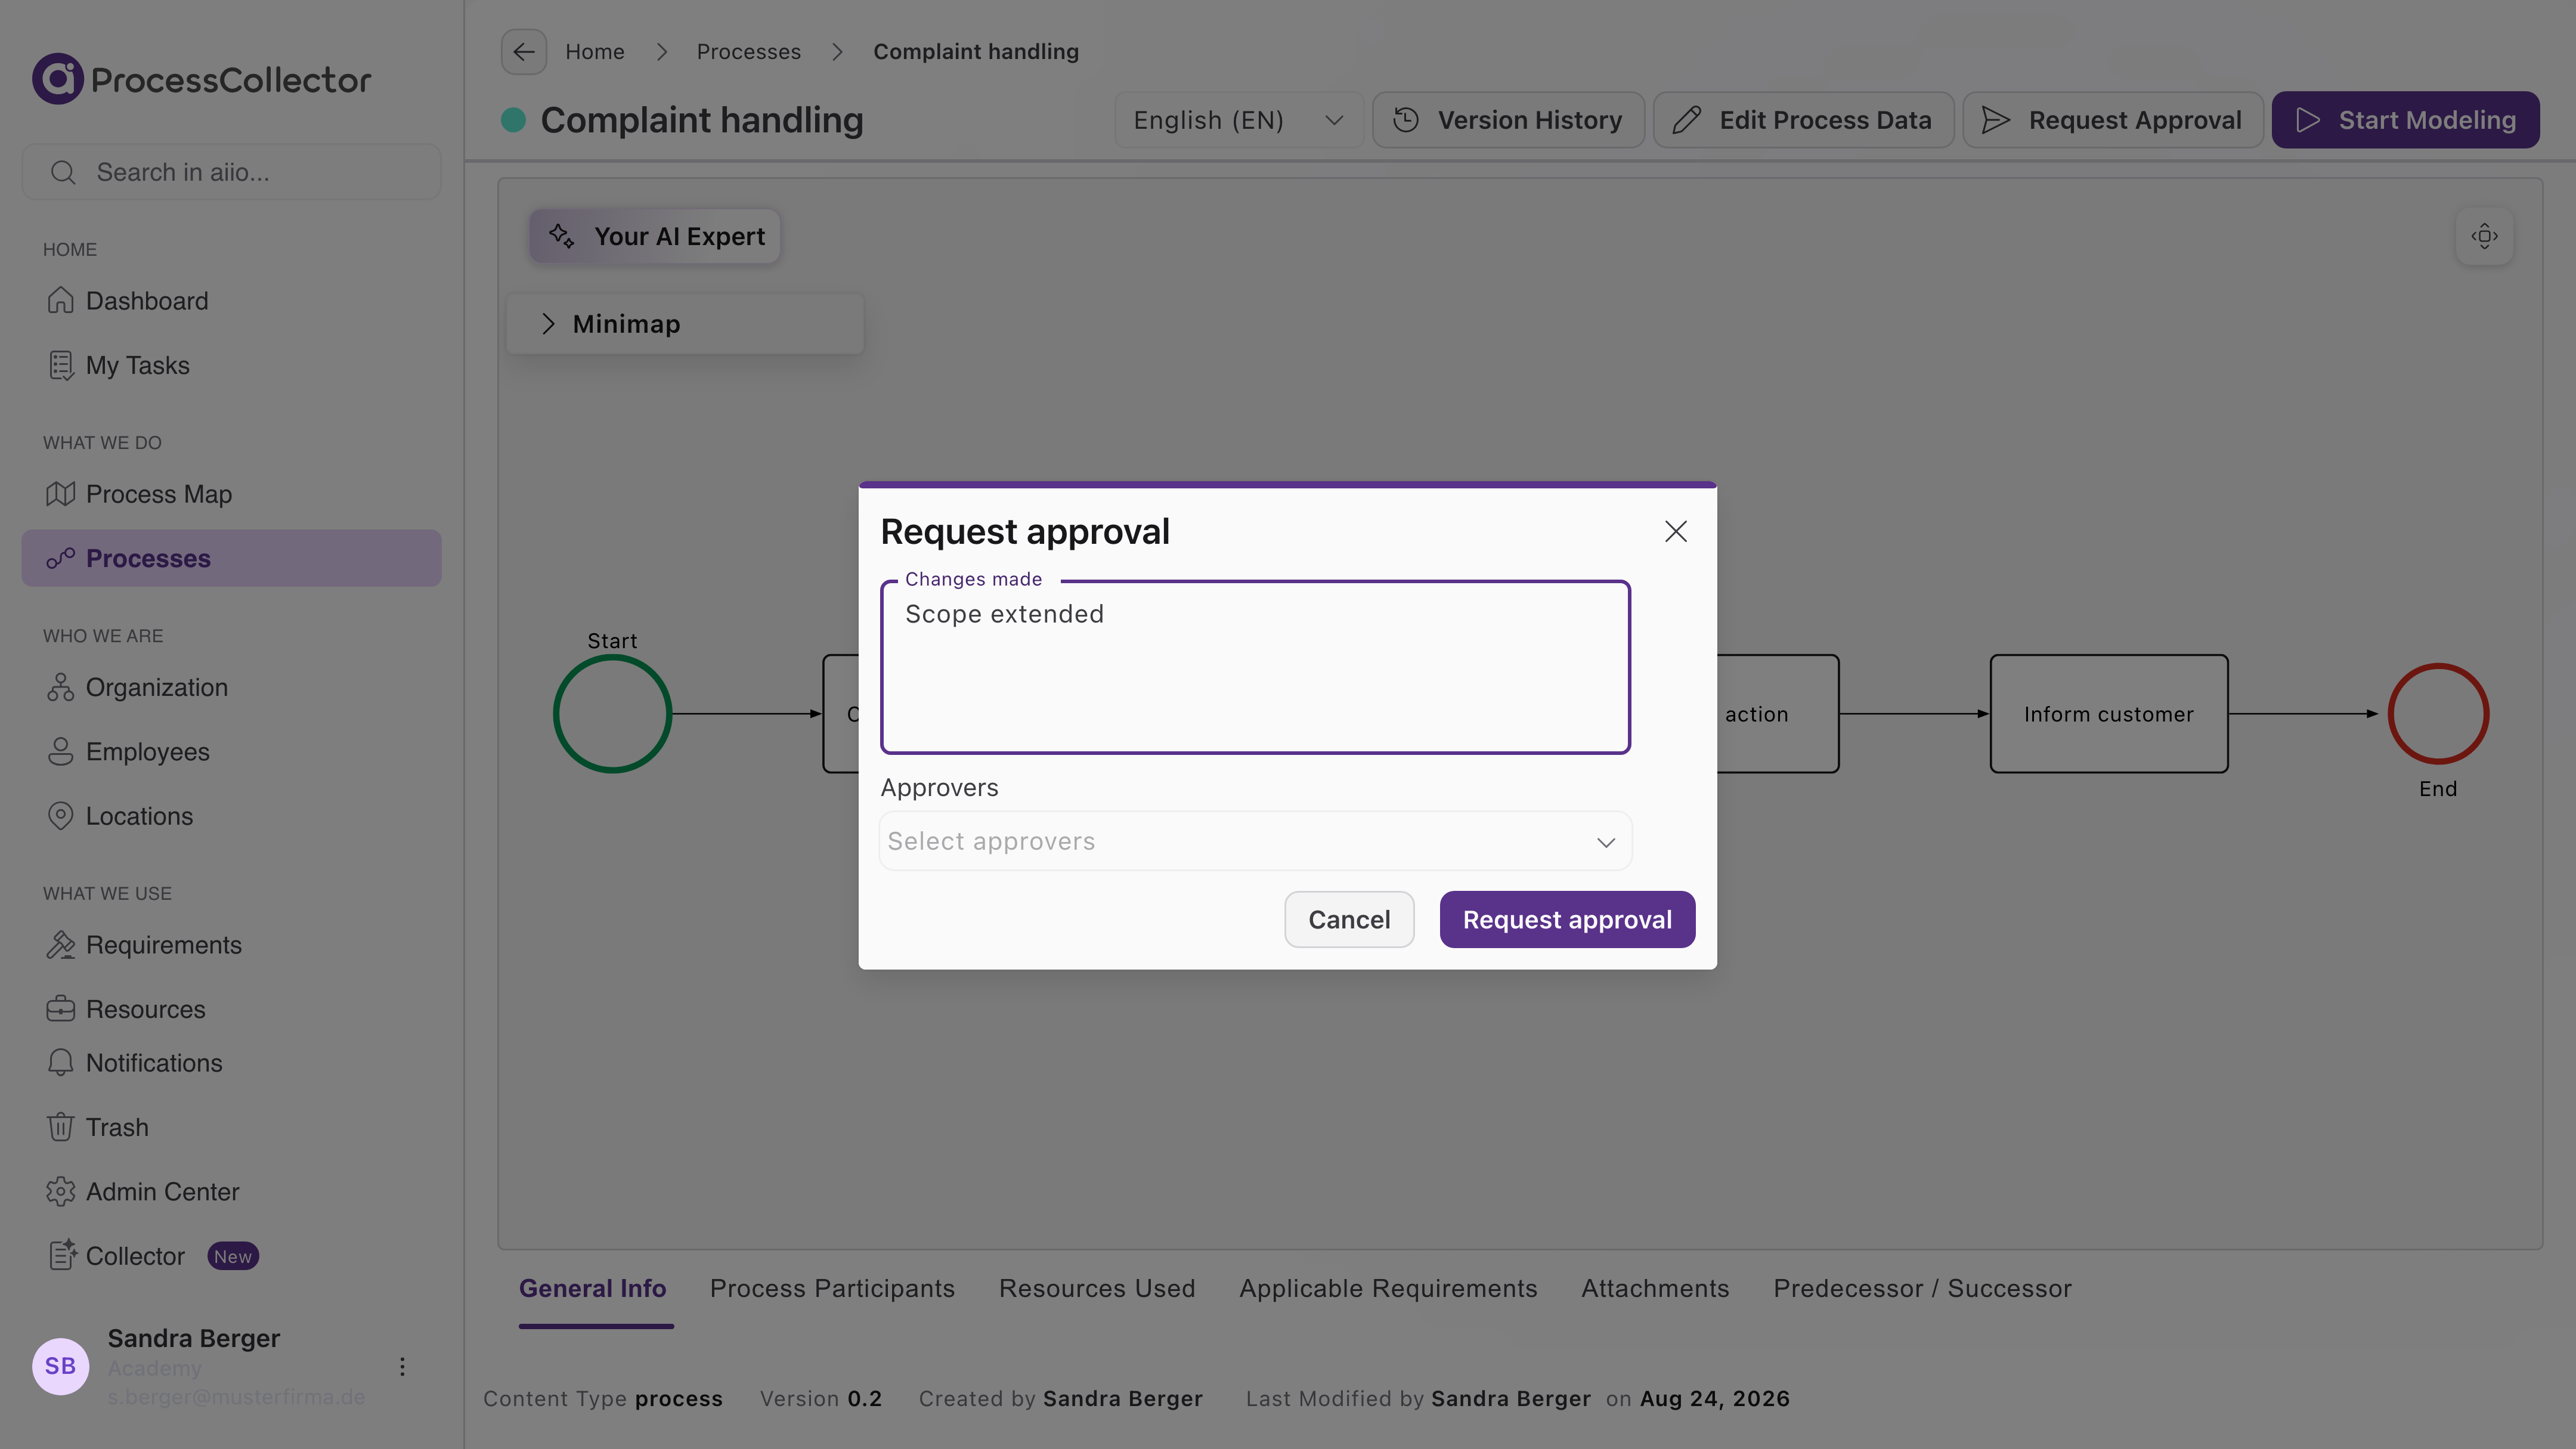Open Trash in sidebar
The image size is (2576, 1449).
(231, 1127)
